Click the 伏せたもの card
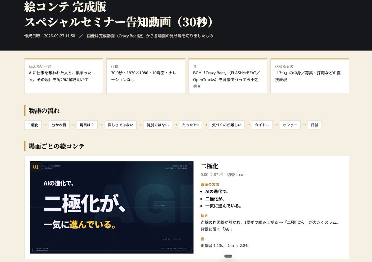The height and width of the screenshot is (262, 372). click(x=310, y=76)
